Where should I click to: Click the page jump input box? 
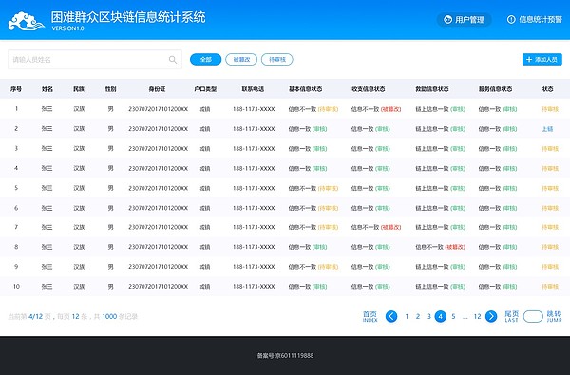[533, 316]
